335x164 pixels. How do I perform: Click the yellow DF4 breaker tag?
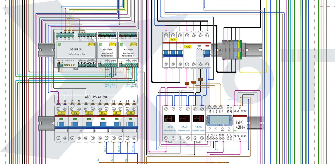[x=75, y=113]
